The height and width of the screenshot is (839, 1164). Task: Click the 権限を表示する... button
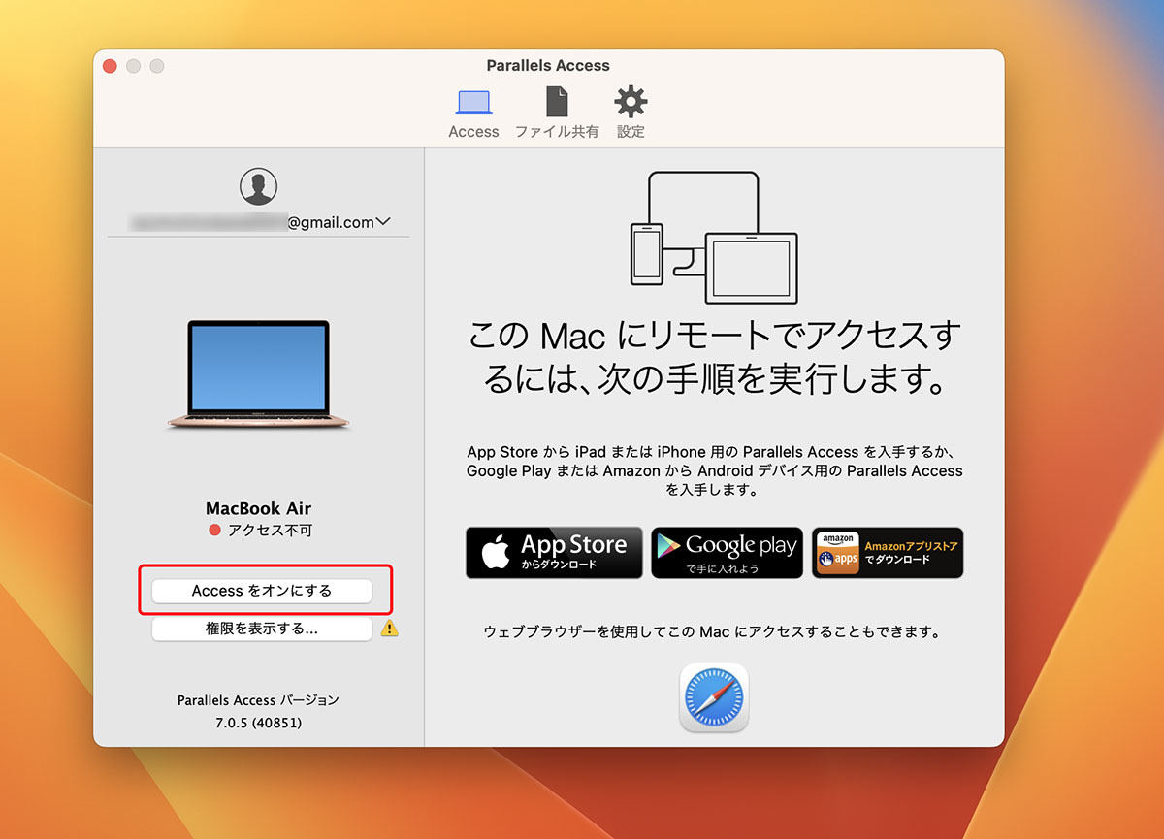262,629
